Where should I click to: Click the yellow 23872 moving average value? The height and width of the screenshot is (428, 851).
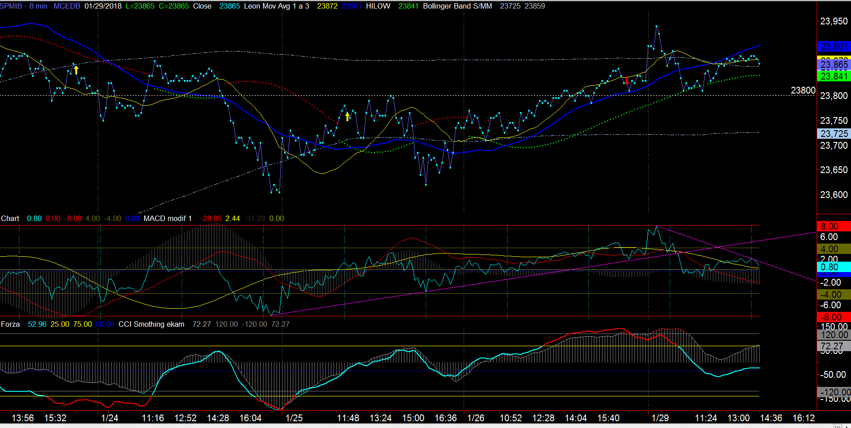point(327,6)
